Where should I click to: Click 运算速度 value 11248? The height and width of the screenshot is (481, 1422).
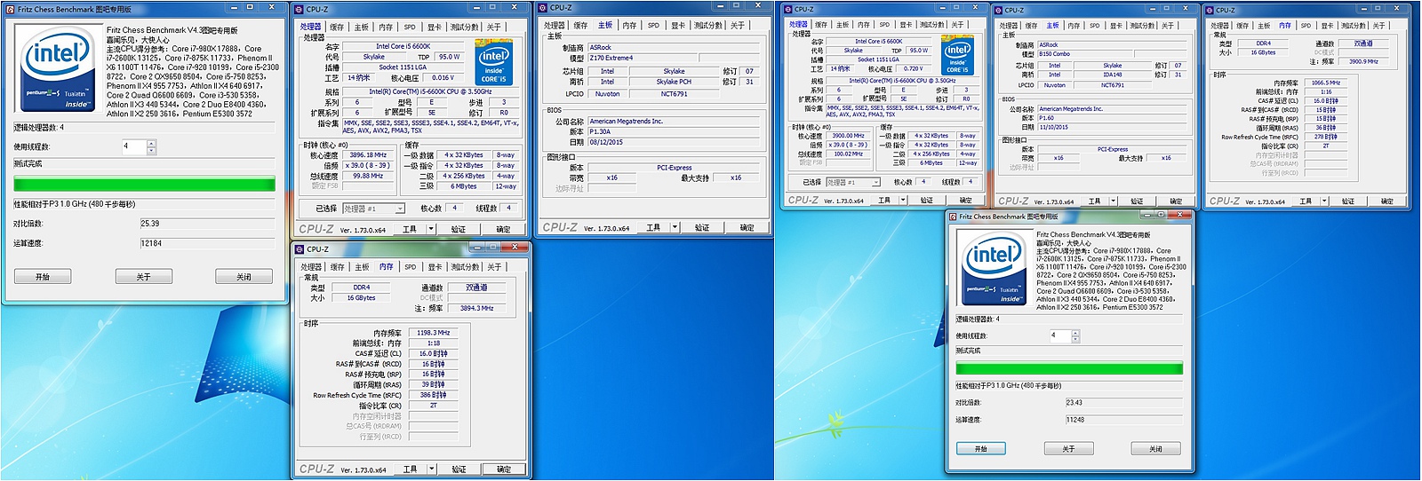(x=1123, y=420)
